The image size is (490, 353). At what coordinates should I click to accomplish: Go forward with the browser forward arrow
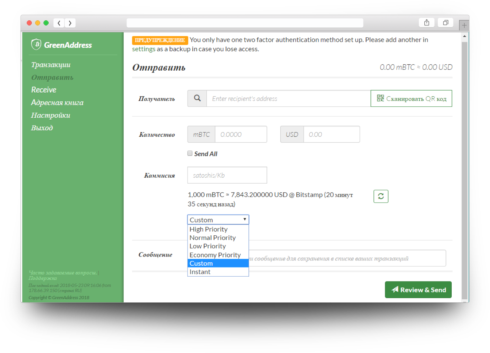tap(70, 23)
